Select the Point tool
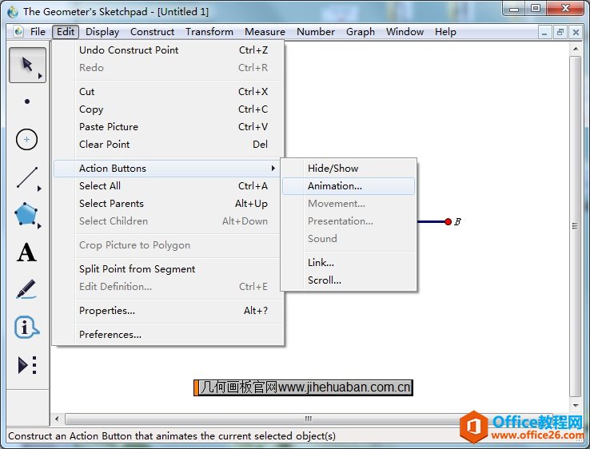 click(x=27, y=101)
